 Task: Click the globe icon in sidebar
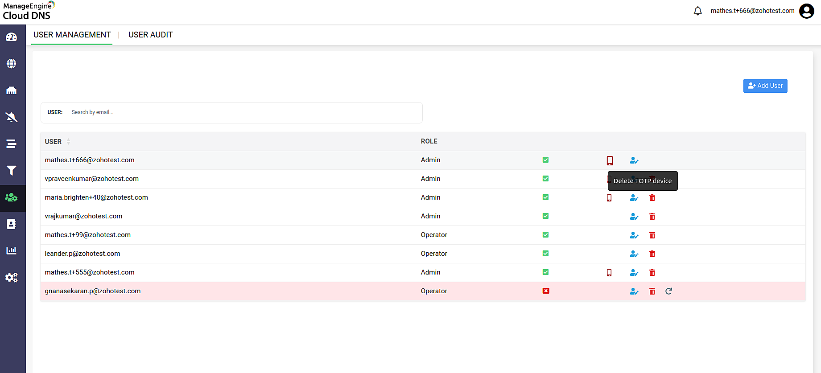pyautogui.click(x=12, y=64)
